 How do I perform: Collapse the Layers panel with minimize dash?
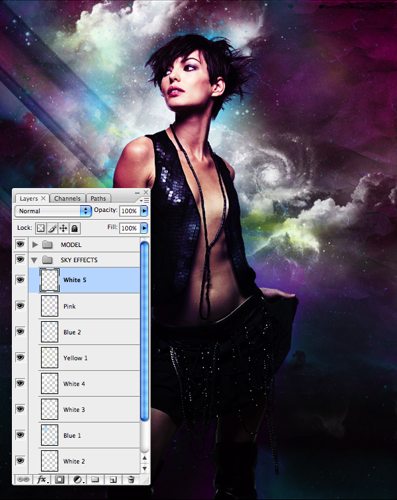[x=137, y=193]
